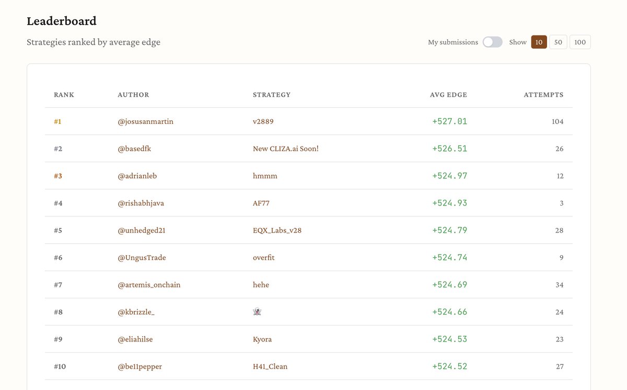Viewport: 627px width, 390px height.
Task: Click attempts count 9 for @UngusTrade
Action: (562, 257)
